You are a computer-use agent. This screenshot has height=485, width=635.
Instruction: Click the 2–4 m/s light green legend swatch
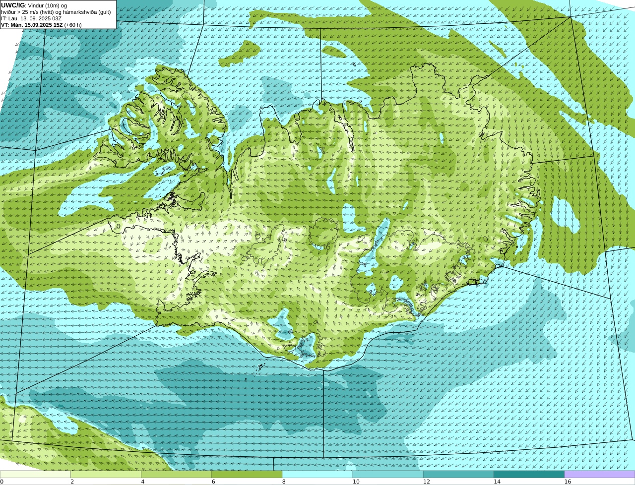point(106,474)
